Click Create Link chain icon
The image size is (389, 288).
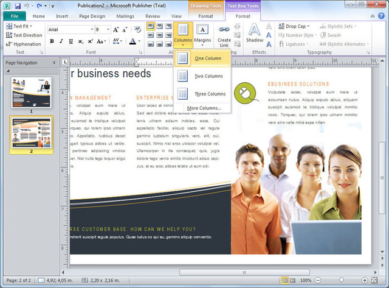tap(224, 35)
